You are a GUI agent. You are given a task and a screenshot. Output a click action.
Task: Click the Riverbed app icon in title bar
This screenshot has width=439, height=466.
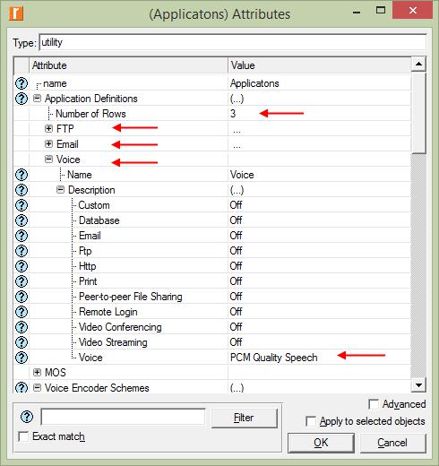click(x=16, y=13)
